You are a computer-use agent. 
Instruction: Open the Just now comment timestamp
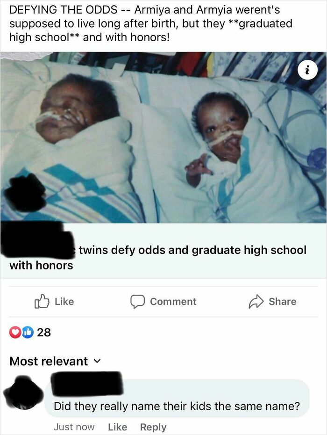click(x=74, y=427)
